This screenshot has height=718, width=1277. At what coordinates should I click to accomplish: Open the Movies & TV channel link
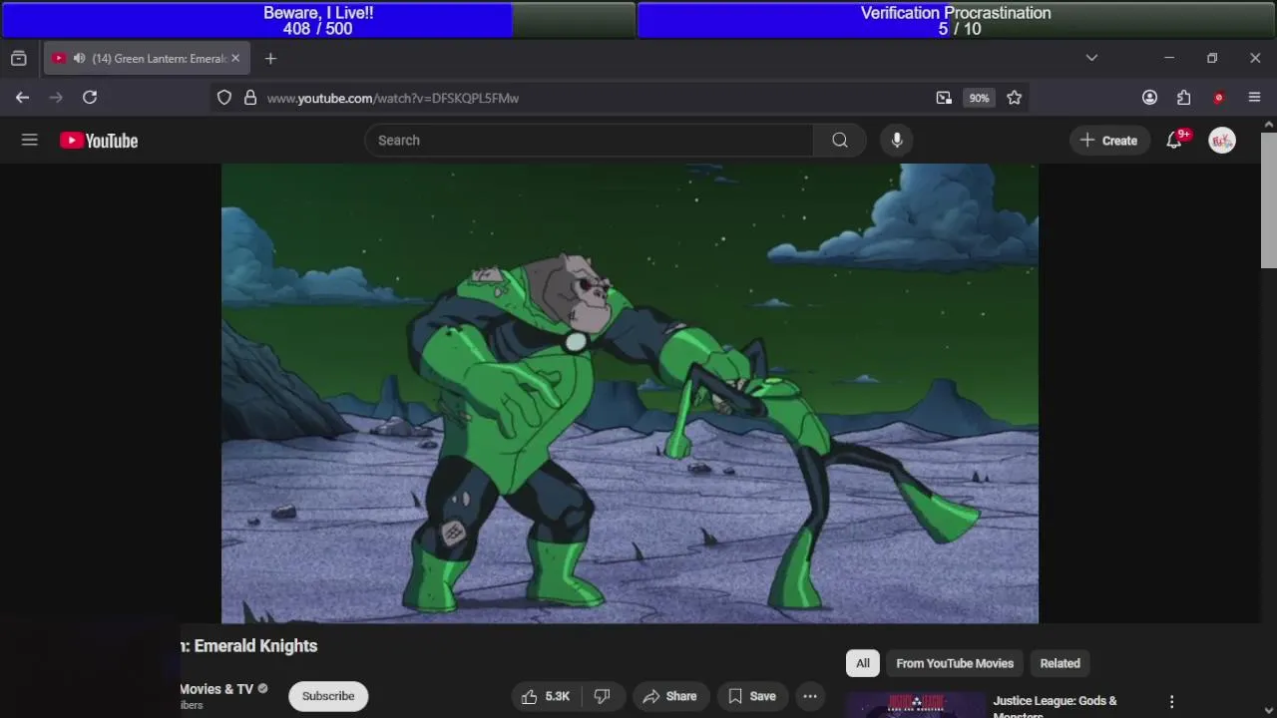[216, 689]
